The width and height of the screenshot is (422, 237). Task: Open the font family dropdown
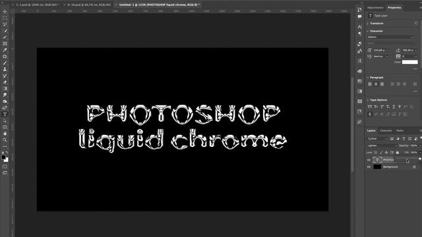391,37
